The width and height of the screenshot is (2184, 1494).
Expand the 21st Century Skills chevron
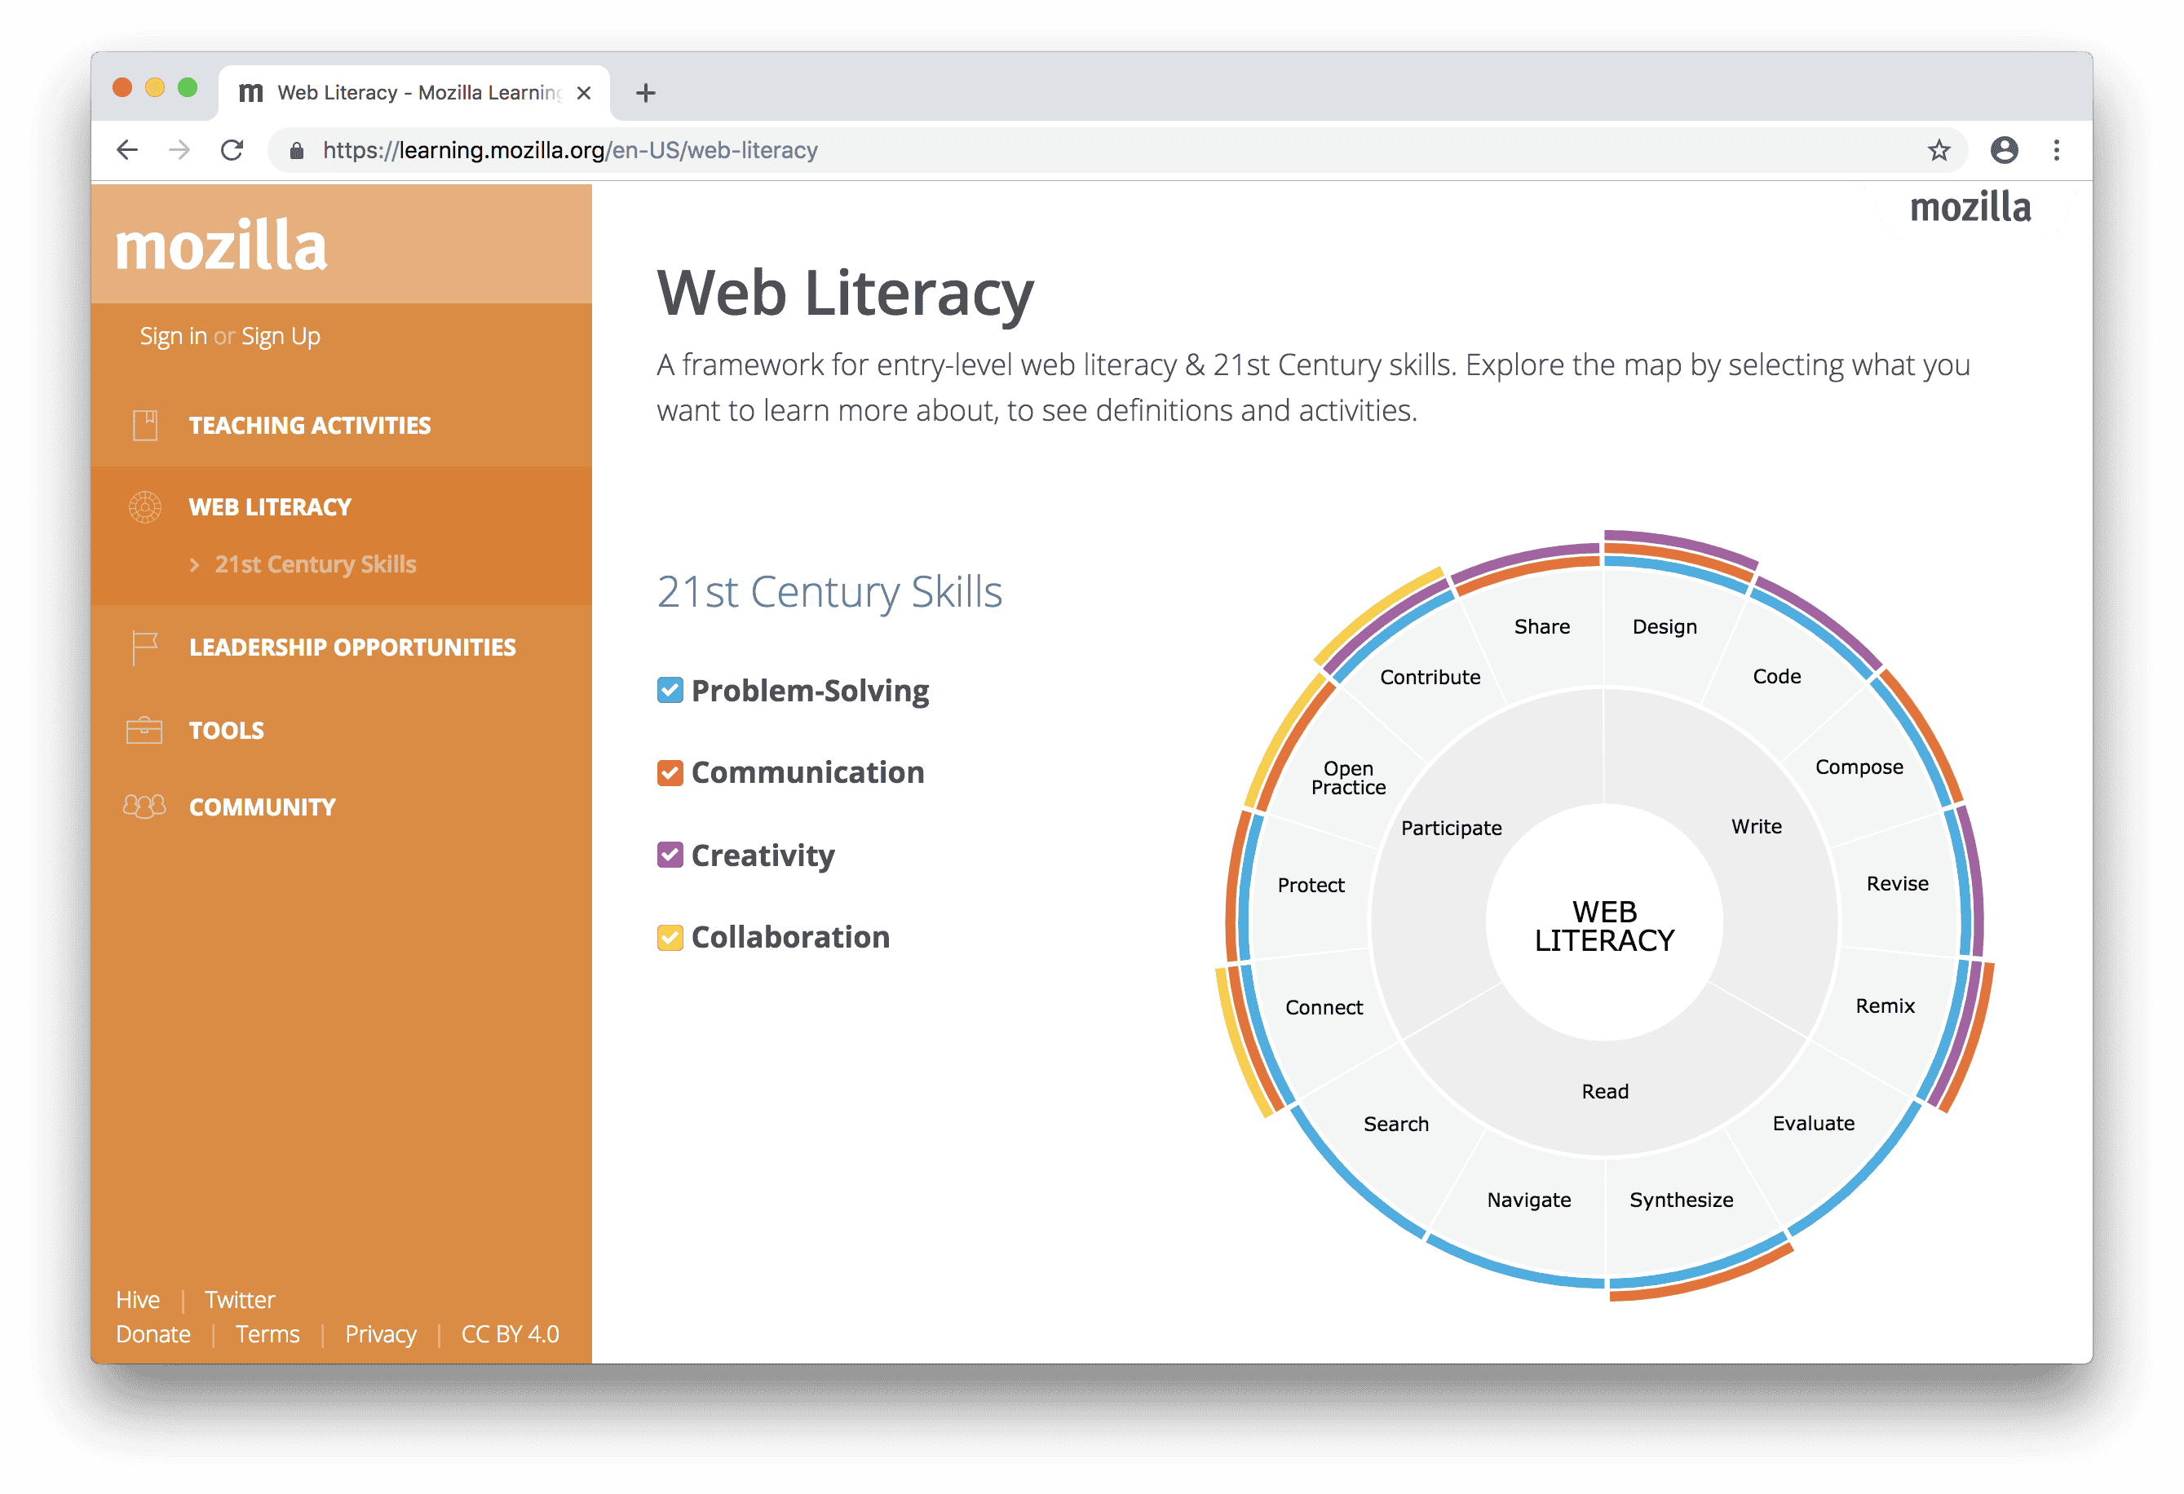click(195, 564)
